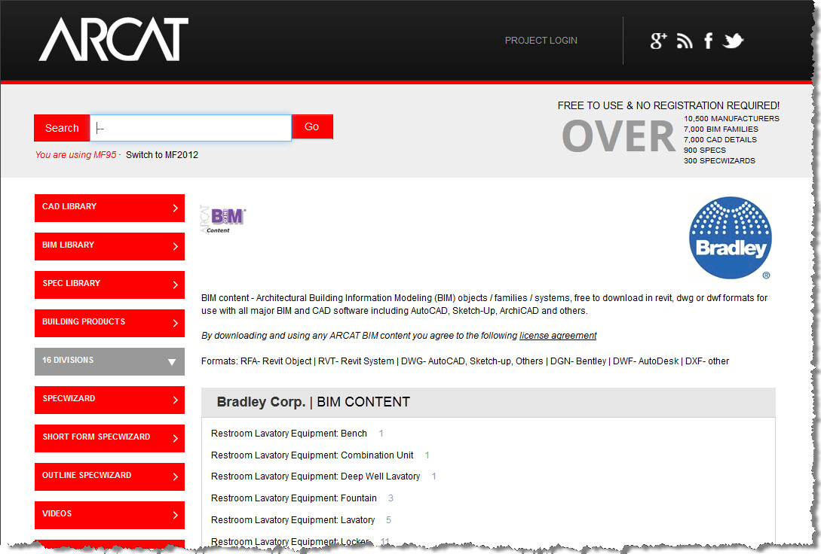Open the SPEC LIBRARY menu item
The height and width of the screenshot is (554, 821).
[x=109, y=285]
